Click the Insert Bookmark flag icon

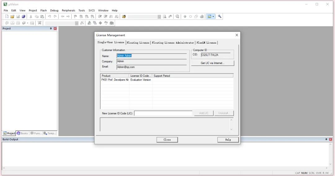pyautogui.click(x=75, y=17)
